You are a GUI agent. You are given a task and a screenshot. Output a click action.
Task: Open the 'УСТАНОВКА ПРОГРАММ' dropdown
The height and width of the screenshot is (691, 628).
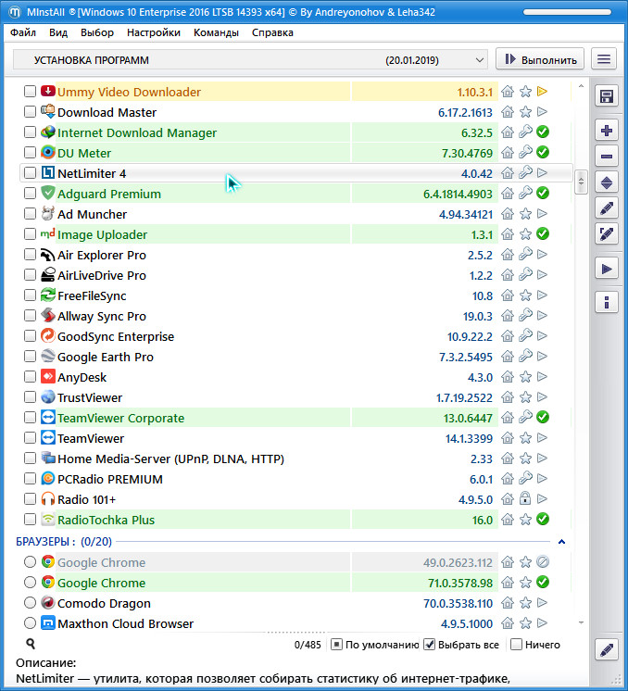click(x=250, y=60)
